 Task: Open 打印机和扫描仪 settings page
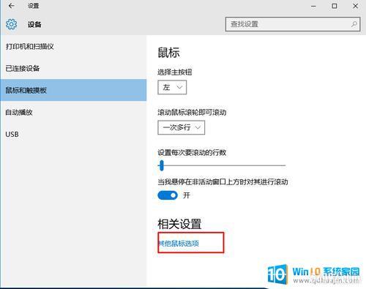click(x=73, y=46)
